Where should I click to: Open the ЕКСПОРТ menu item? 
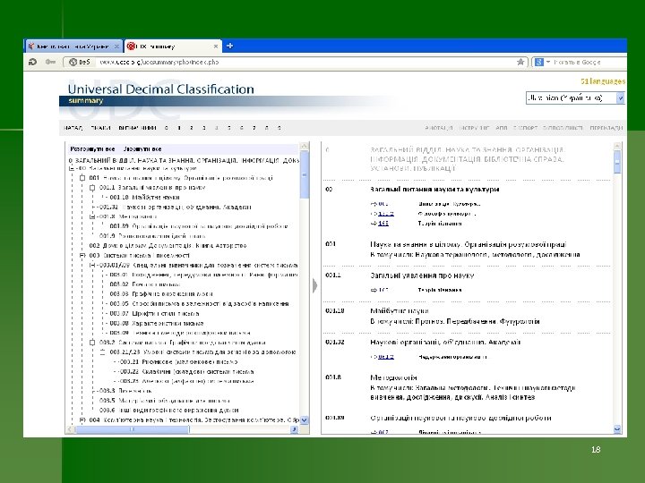[525, 128]
